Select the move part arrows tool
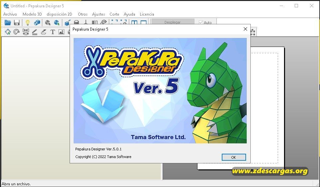This screenshot has width=320, height=187. (x=8, y=32)
